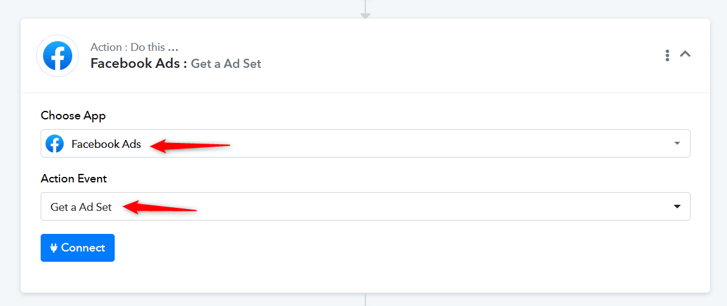Click the connector line below the card
The height and width of the screenshot is (306, 727).
pyautogui.click(x=365, y=299)
